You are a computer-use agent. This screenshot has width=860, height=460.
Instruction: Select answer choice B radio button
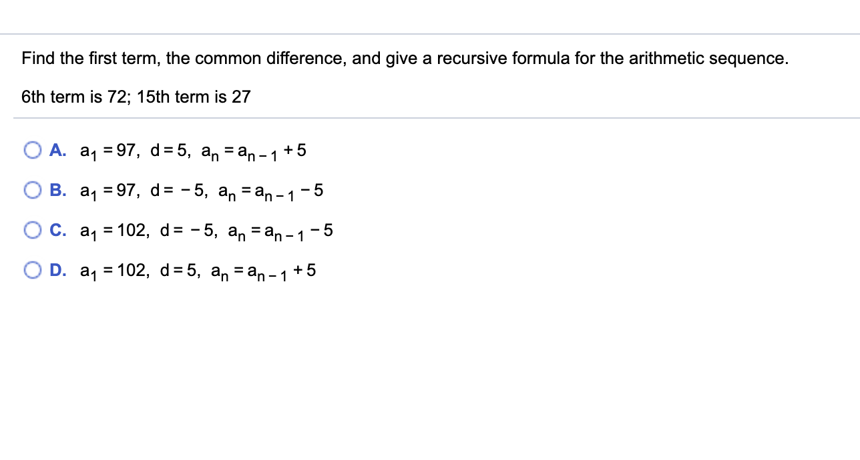click(32, 190)
